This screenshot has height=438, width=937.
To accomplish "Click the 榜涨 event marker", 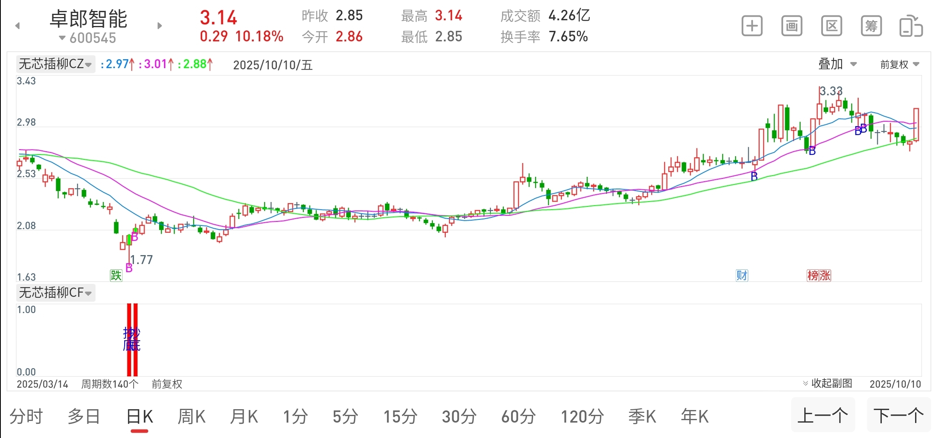I will 819,275.
